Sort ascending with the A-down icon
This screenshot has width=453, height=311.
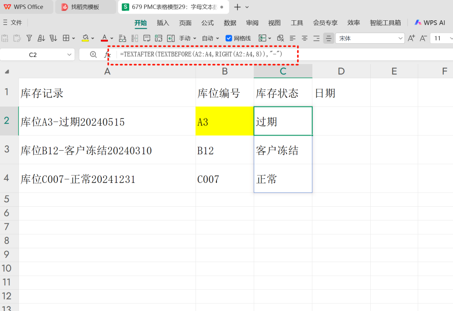[x=41, y=38]
